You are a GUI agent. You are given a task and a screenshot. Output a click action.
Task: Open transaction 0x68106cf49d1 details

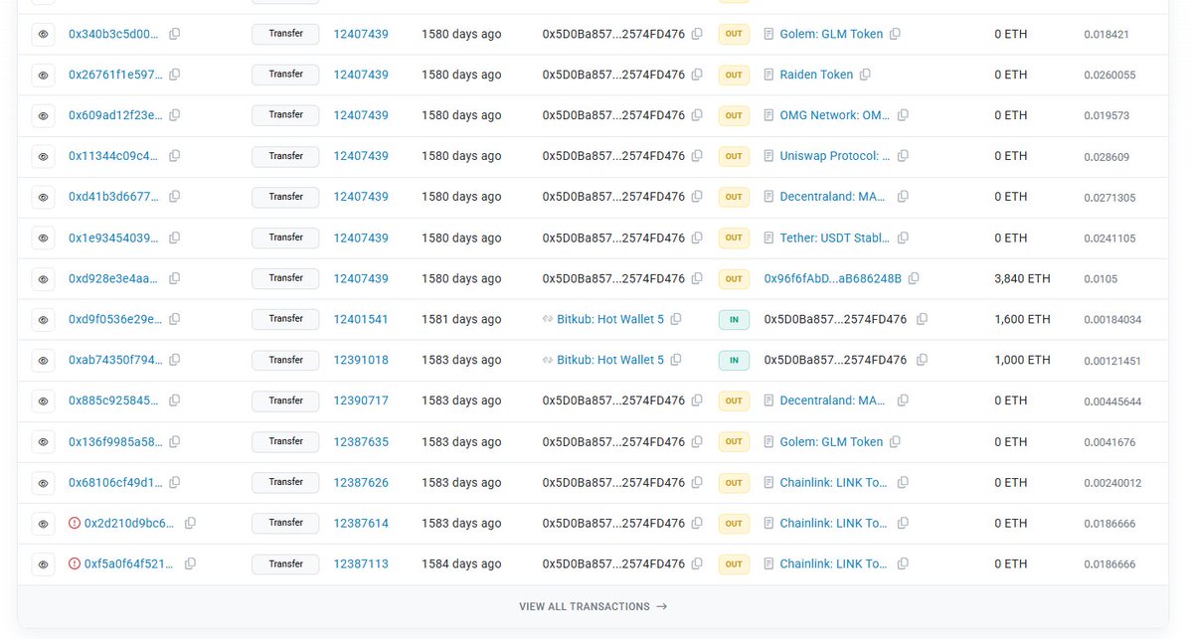coord(113,482)
